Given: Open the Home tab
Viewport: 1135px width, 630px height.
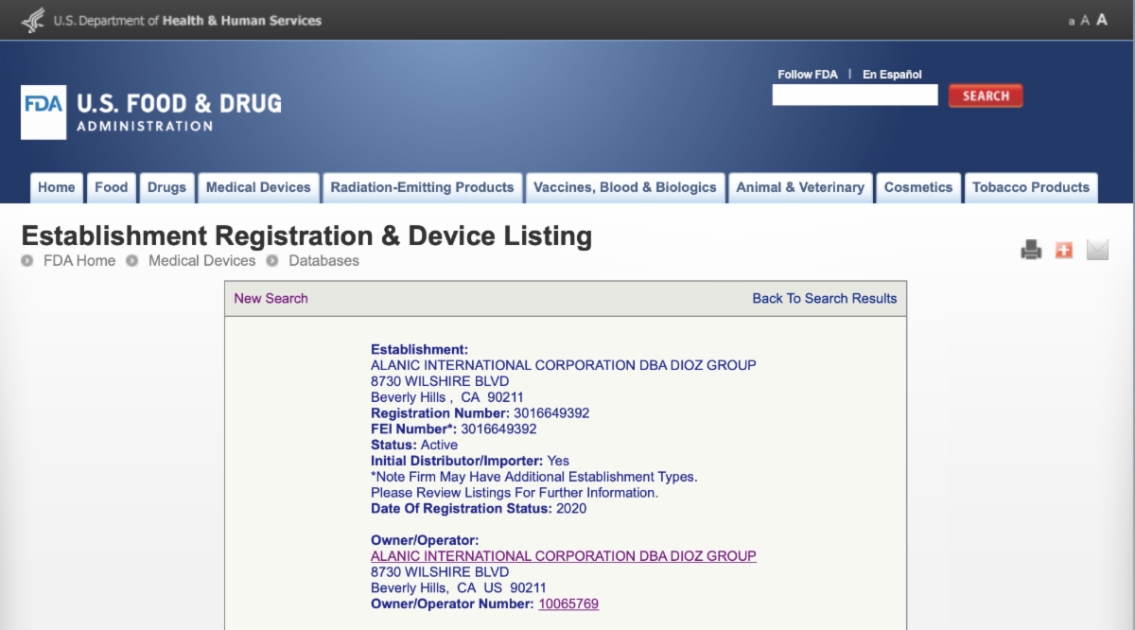Looking at the screenshot, I should tap(57, 187).
